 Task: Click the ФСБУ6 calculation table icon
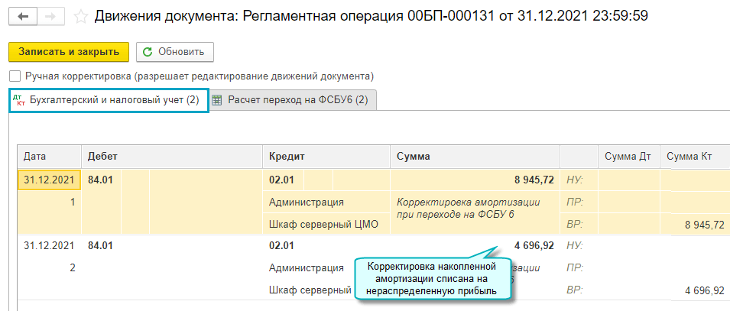coord(217,100)
